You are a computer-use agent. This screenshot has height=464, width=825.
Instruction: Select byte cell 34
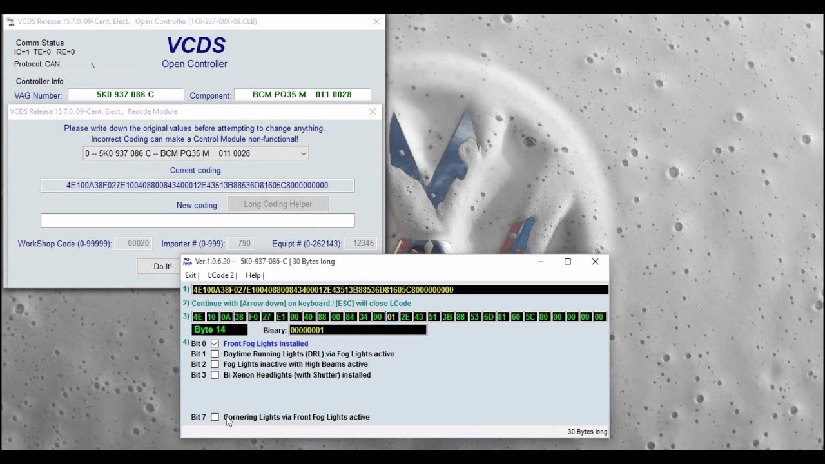(364, 316)
